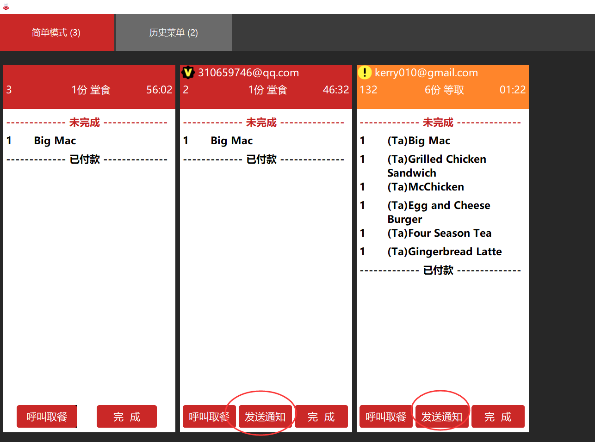Click the 未完成 label in order 3
The image size is (595, 442).
pos(85,123)
